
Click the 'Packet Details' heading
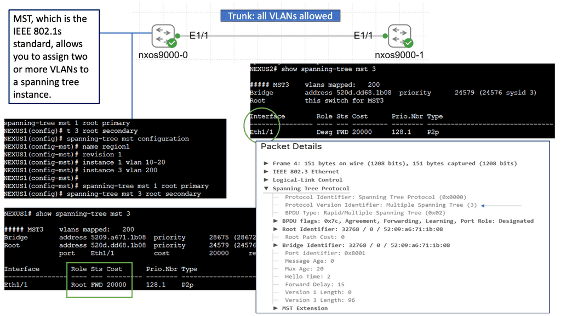291,146
